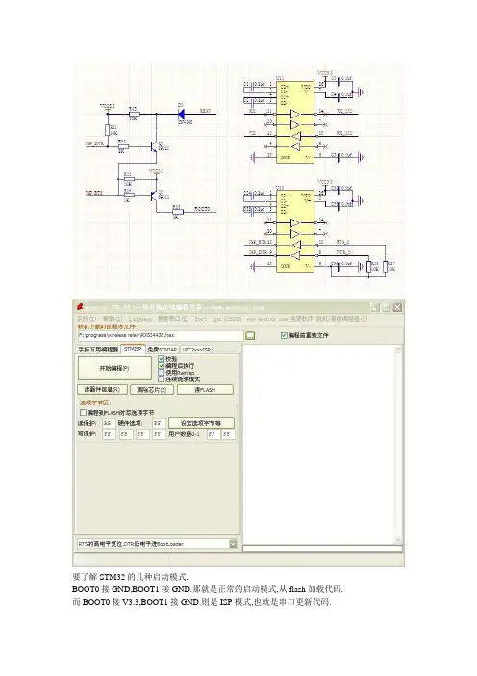Switch to the STMISP tab

pos(133,349)
